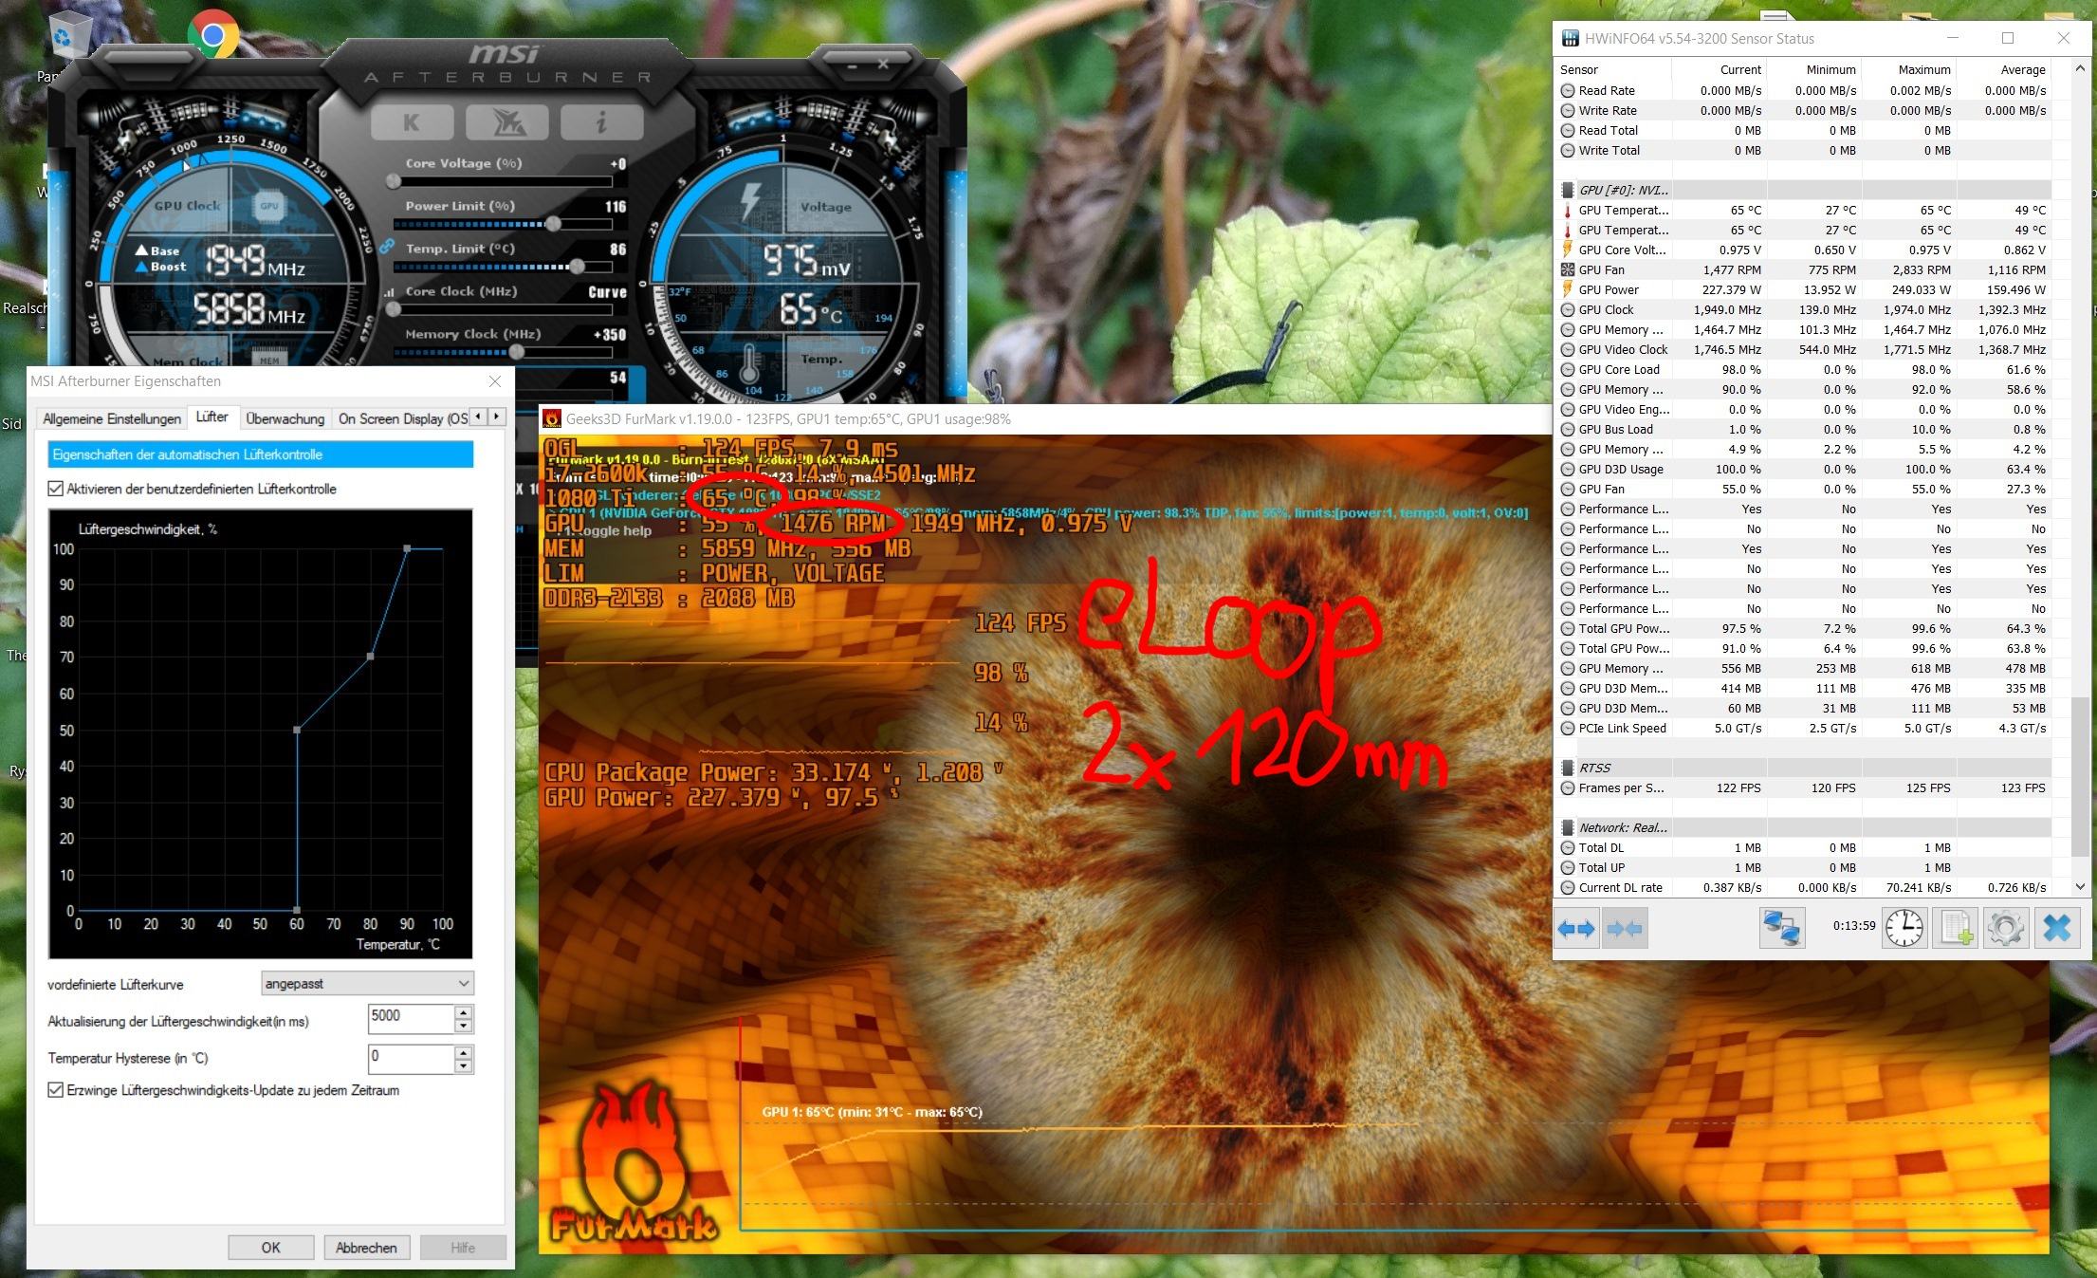Select the Chrome desktop shortcut
Screen dimensions: 2097x1278
[212, 36]
